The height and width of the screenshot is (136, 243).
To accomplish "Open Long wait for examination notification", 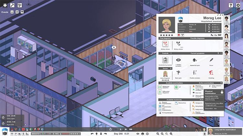I will coord(225,131).
